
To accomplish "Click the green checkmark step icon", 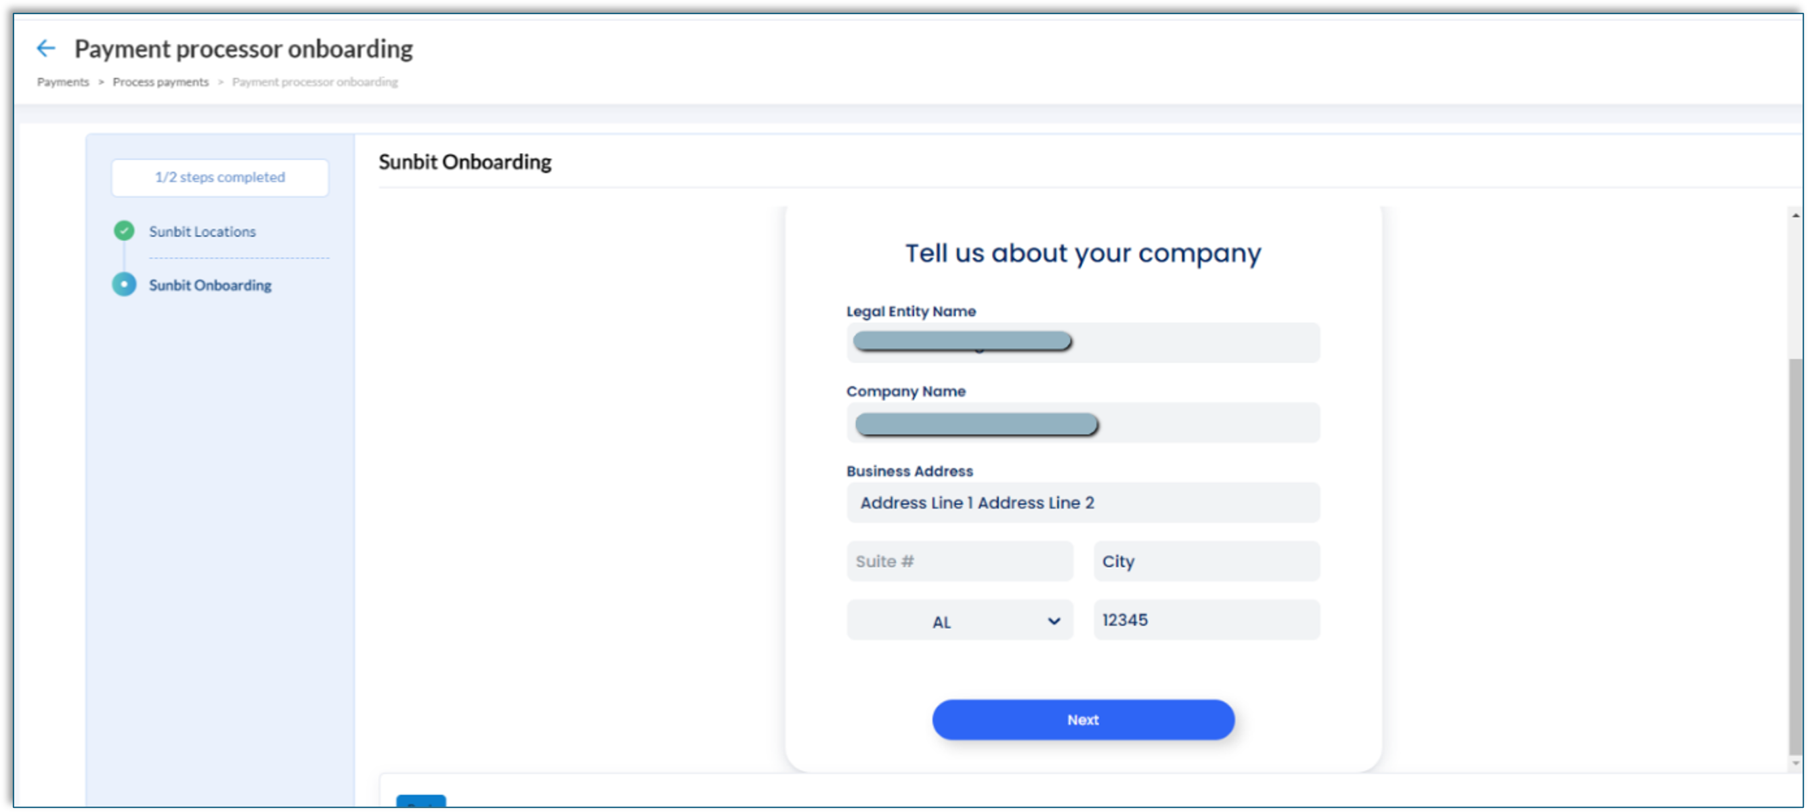I will click(124, 231).
